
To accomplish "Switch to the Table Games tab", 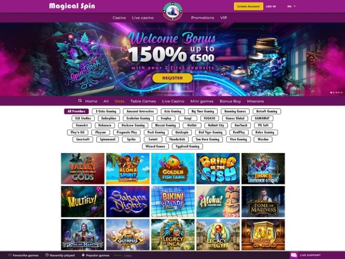I will point(143,101).
